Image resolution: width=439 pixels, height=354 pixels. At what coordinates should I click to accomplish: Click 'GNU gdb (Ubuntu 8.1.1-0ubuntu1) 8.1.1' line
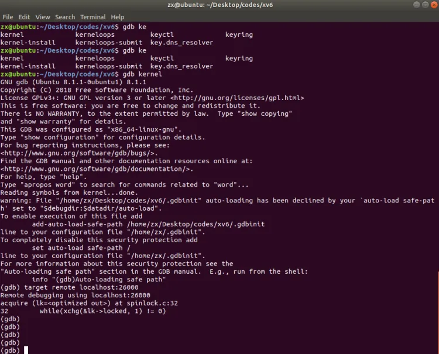click(x=73, y=82)
